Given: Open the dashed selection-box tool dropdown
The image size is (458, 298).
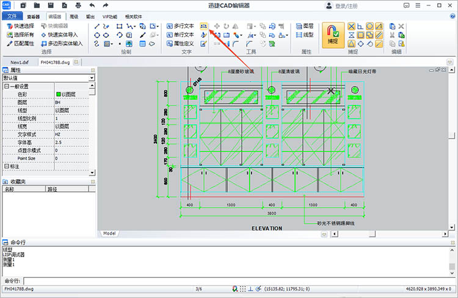Looking at the screenshot, I should [158, 27].
